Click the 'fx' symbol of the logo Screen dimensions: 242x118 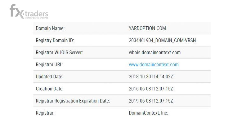pos(17,11)
